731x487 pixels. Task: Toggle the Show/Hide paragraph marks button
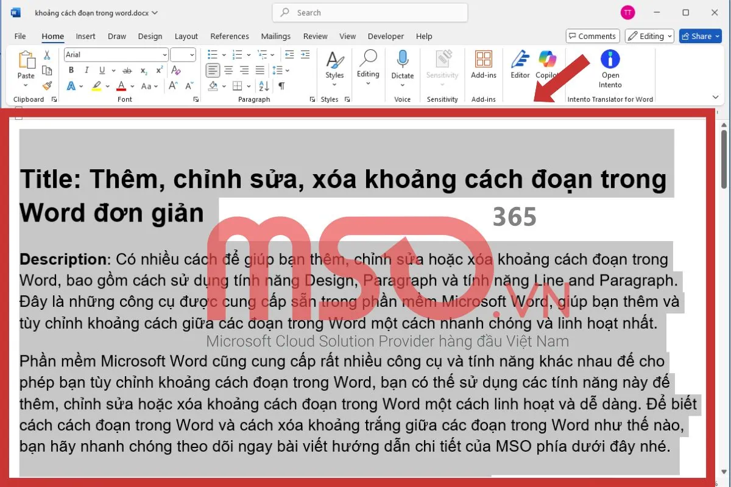281,86
